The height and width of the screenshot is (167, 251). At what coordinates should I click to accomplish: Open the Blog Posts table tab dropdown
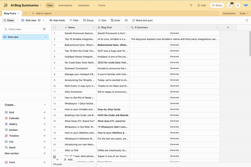18,13
